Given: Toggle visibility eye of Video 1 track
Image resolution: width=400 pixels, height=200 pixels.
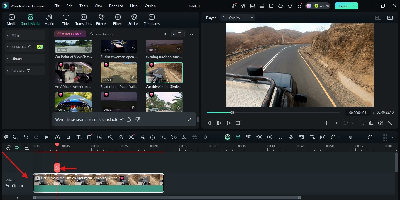Looking at the screenshot, I should (21, 186).
